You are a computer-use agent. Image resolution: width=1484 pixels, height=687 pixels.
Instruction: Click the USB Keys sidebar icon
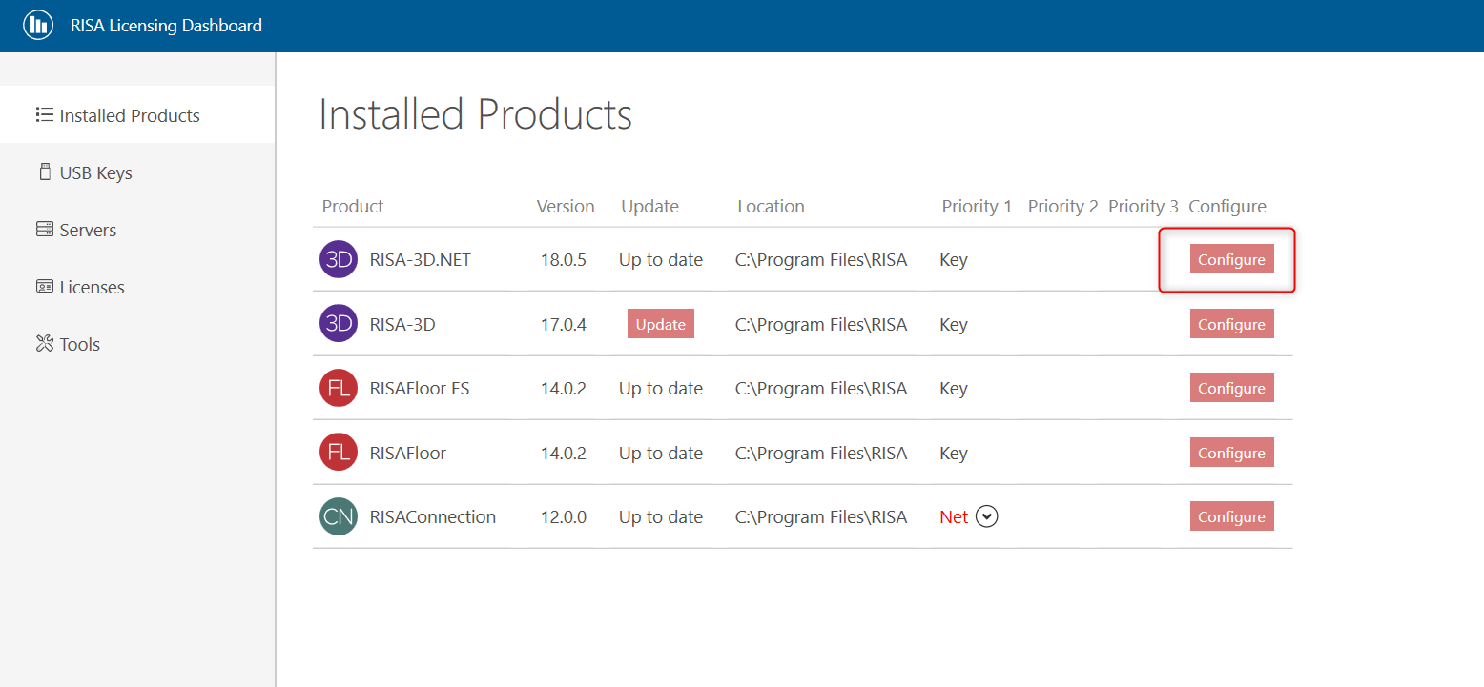point(44,172)
